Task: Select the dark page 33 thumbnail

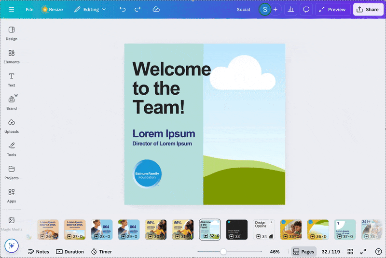Action: (x=237, y=229)
